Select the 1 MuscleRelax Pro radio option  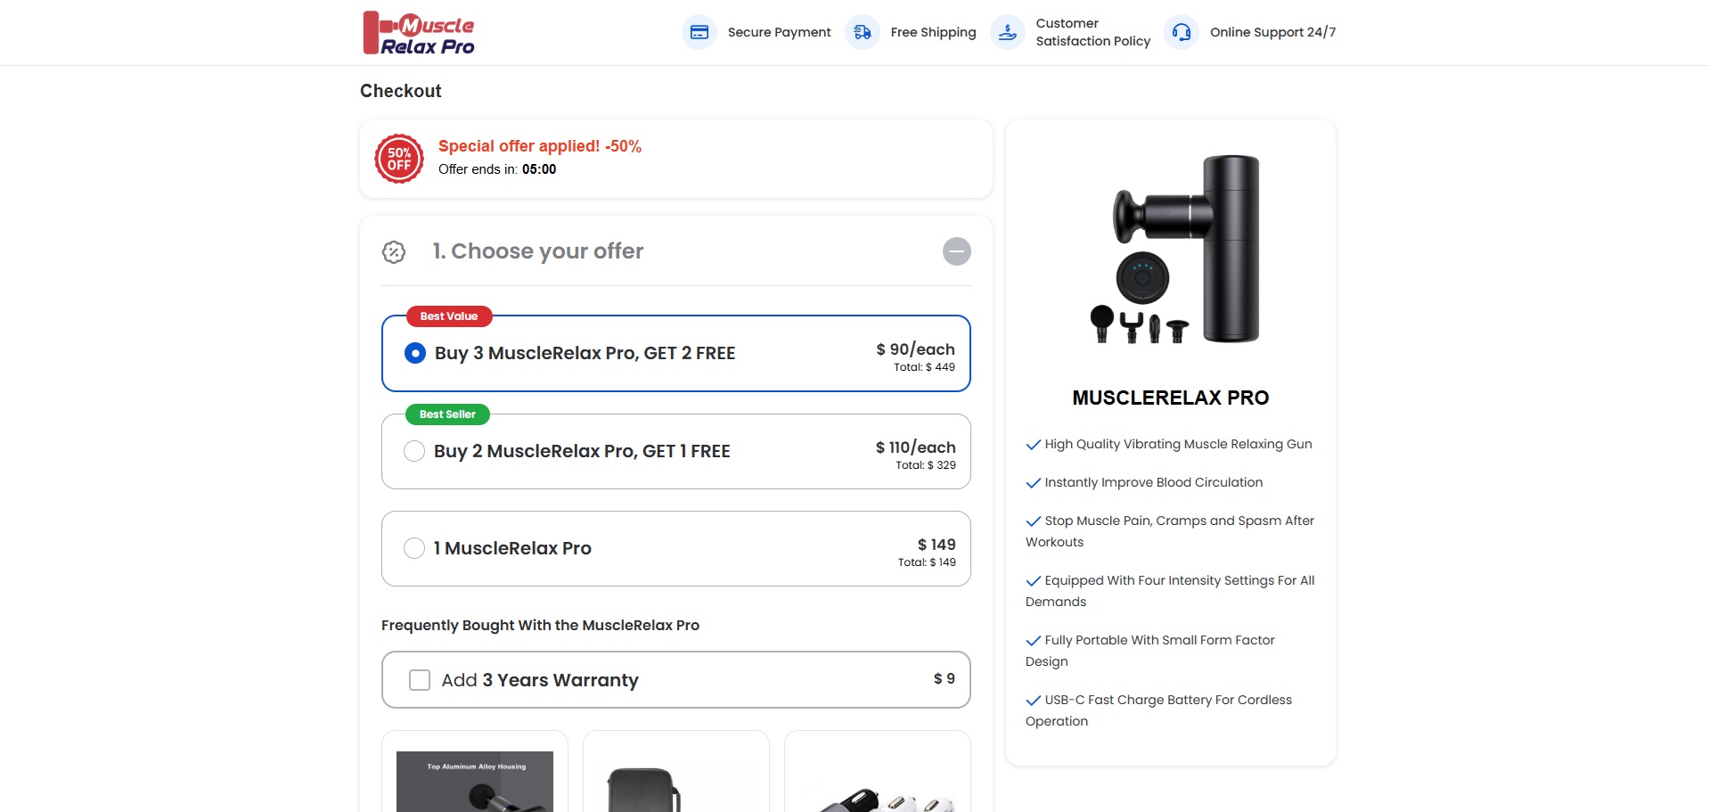[414, 548]
